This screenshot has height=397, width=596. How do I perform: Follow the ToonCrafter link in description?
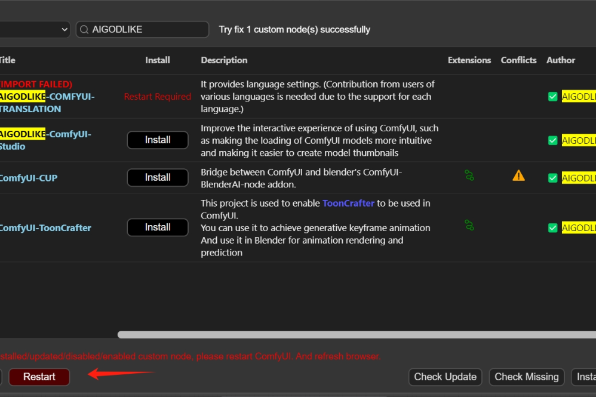point(348,203)
